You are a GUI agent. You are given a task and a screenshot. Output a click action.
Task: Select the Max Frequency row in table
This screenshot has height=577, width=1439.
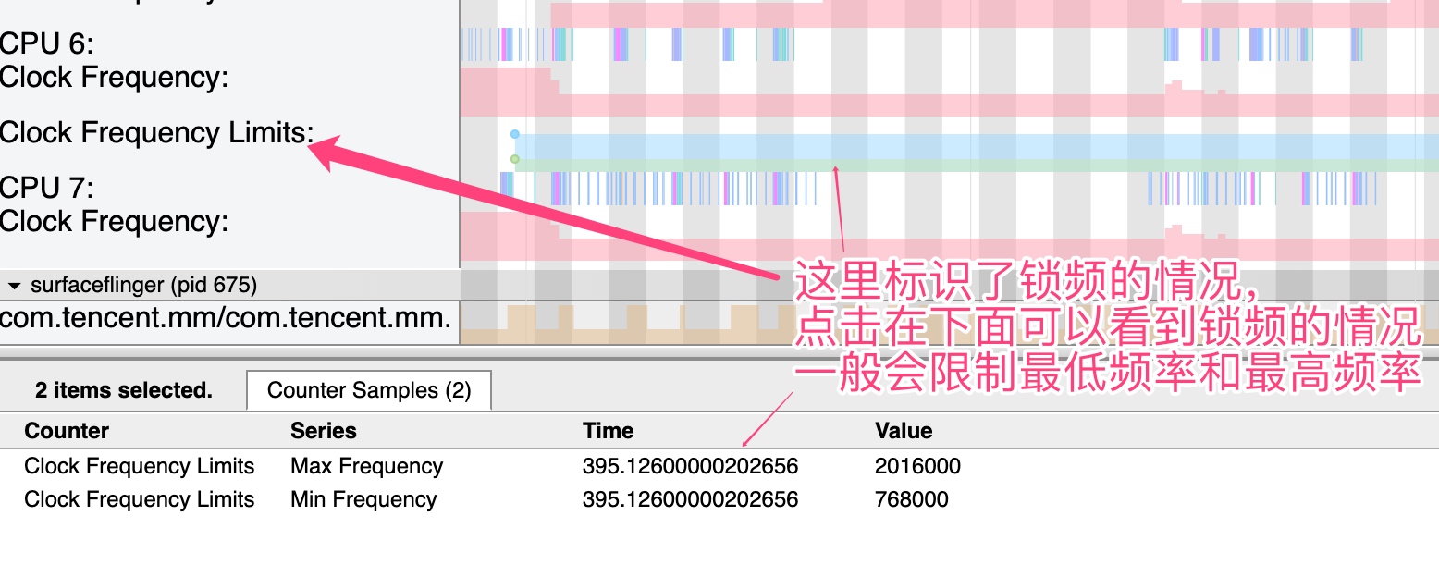tap(366, 466)
